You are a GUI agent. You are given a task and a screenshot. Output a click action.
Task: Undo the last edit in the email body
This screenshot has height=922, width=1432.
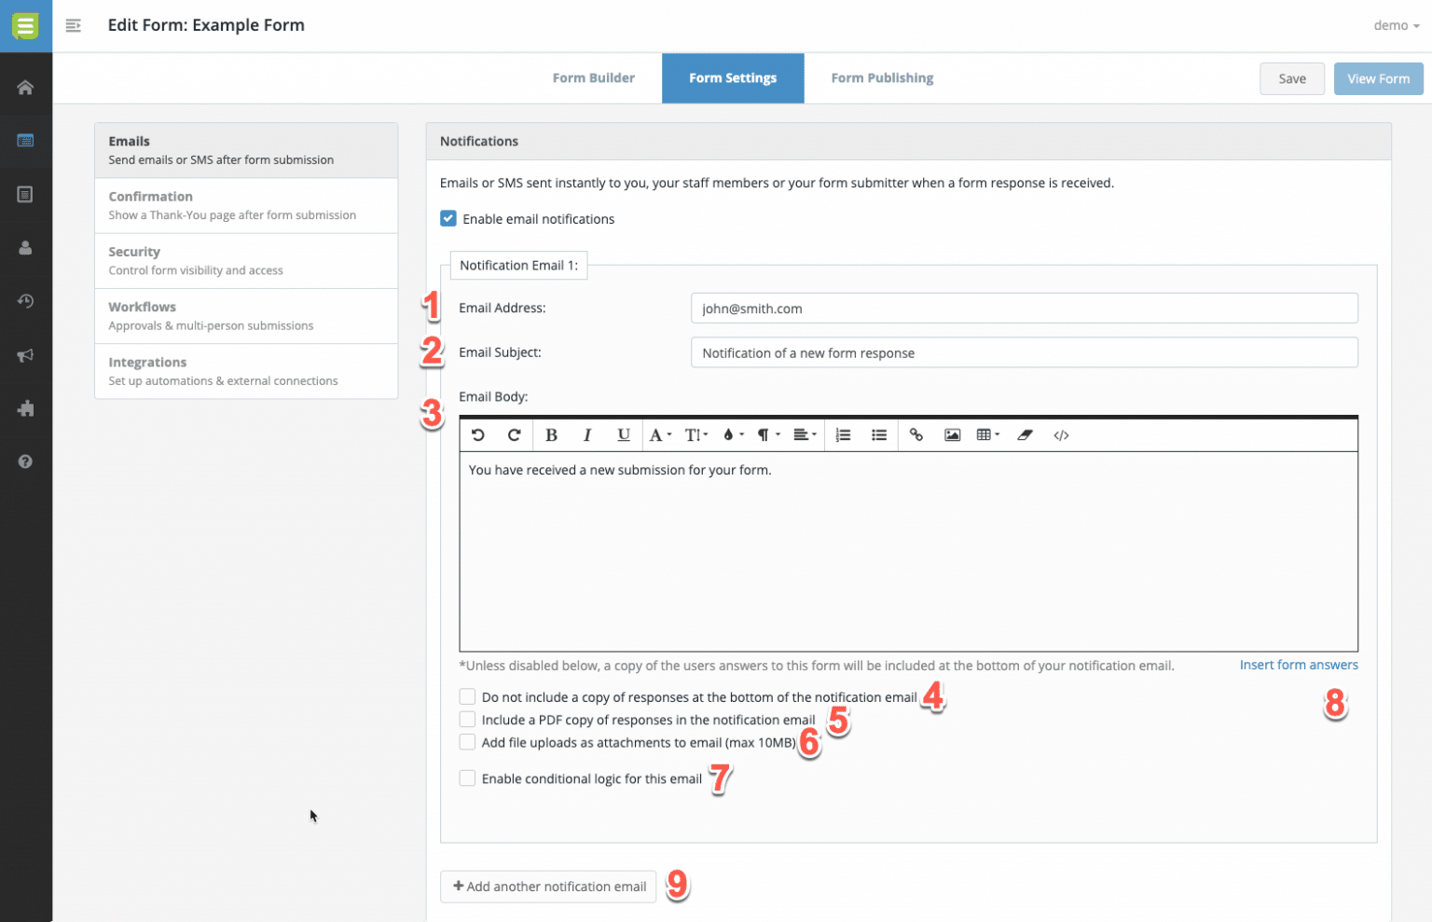click(x=477, y=434)
